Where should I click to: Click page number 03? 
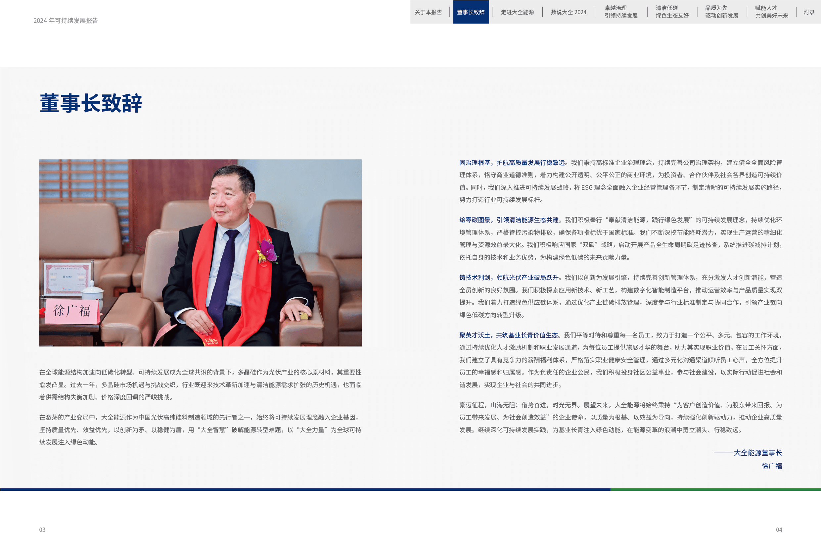(x=42, y=530)
